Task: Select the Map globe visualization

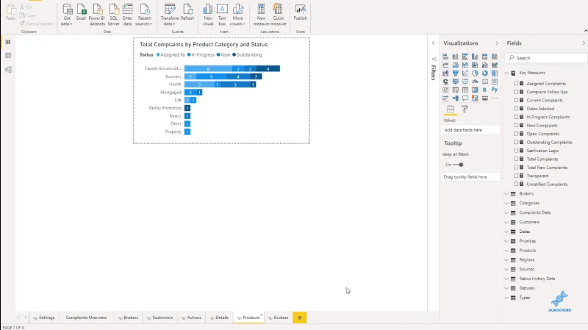Action: (445, 82)
